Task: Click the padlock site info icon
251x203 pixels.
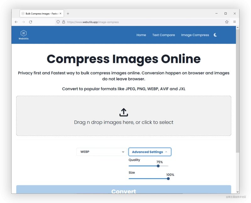Action: 64,22
